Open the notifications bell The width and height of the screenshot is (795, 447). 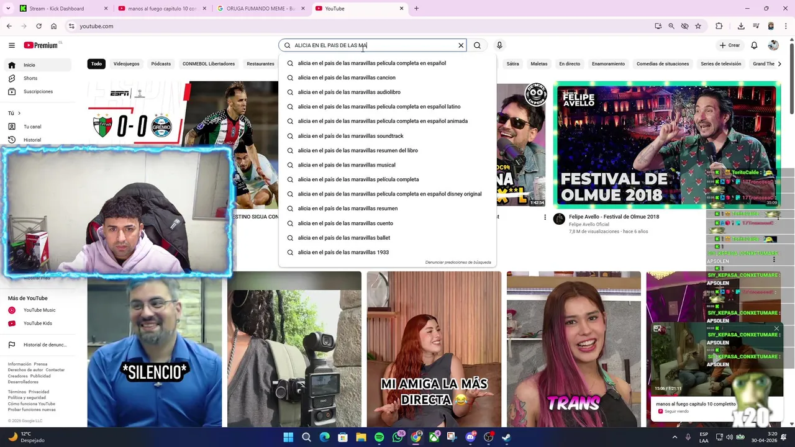[754, 45]
